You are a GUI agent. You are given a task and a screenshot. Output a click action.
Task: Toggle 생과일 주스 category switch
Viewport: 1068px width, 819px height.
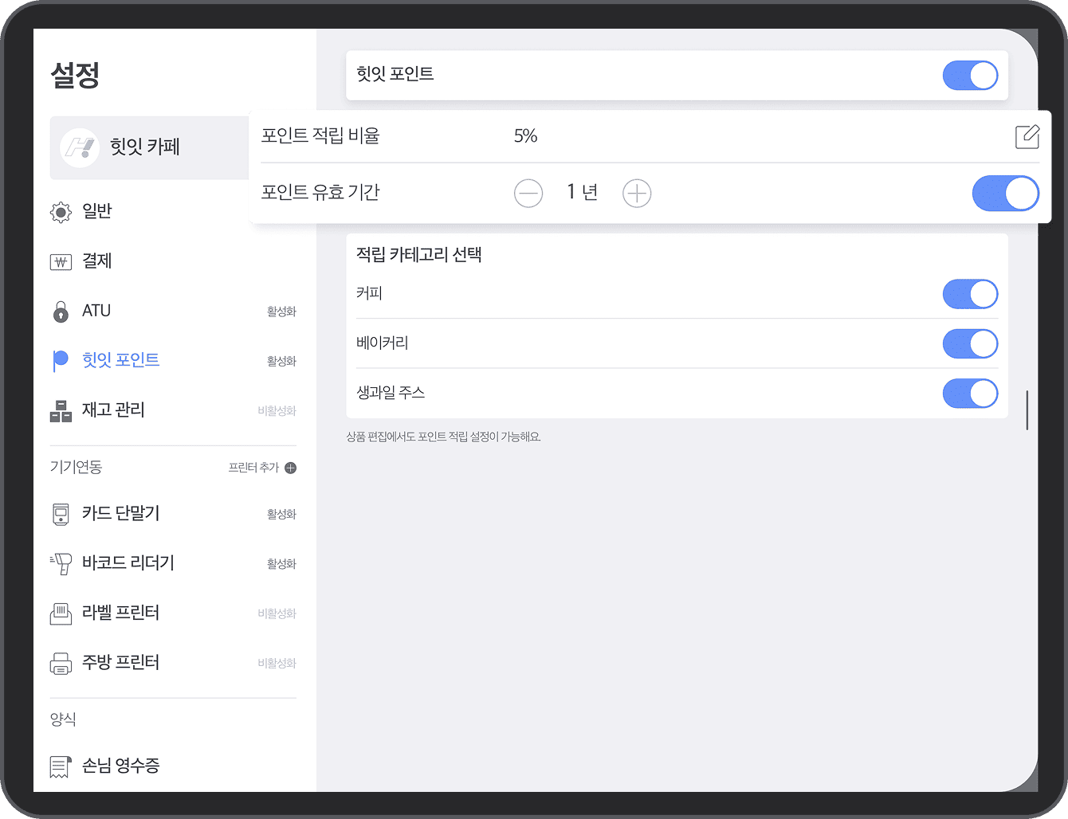click(969, 394)
